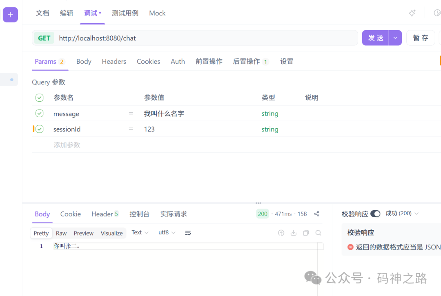Viewport: 441px width, 296px height.
Task: Click the purple plus button in sidebar
Action: 10,14
